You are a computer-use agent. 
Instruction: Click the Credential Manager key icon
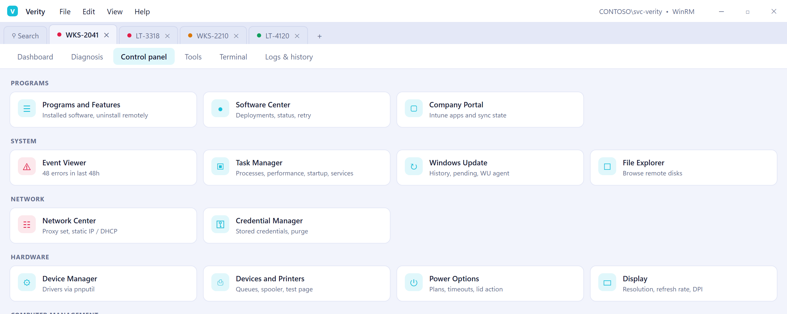coord(220,224)
